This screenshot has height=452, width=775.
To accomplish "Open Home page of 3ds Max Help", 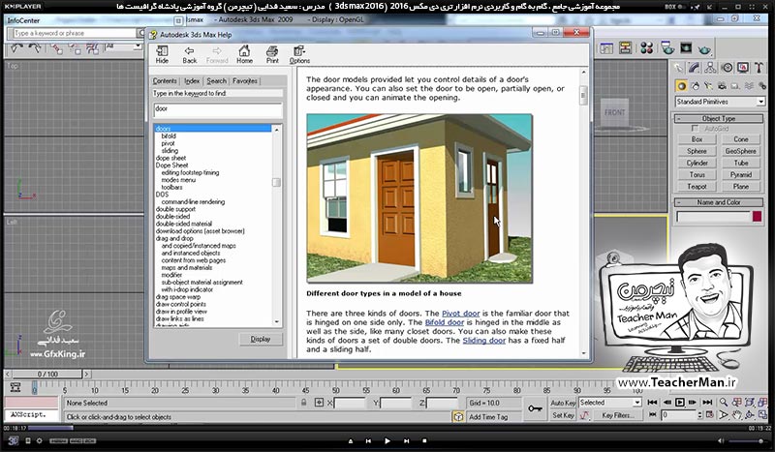I will pyautogui.click(x=244, y=54).
